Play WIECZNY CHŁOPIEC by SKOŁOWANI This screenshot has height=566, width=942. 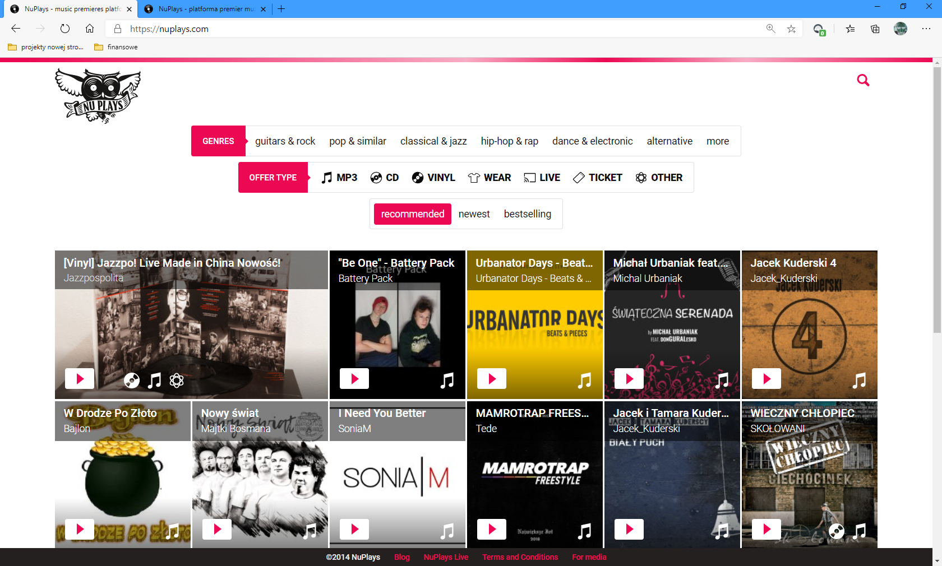click(766, 529)
